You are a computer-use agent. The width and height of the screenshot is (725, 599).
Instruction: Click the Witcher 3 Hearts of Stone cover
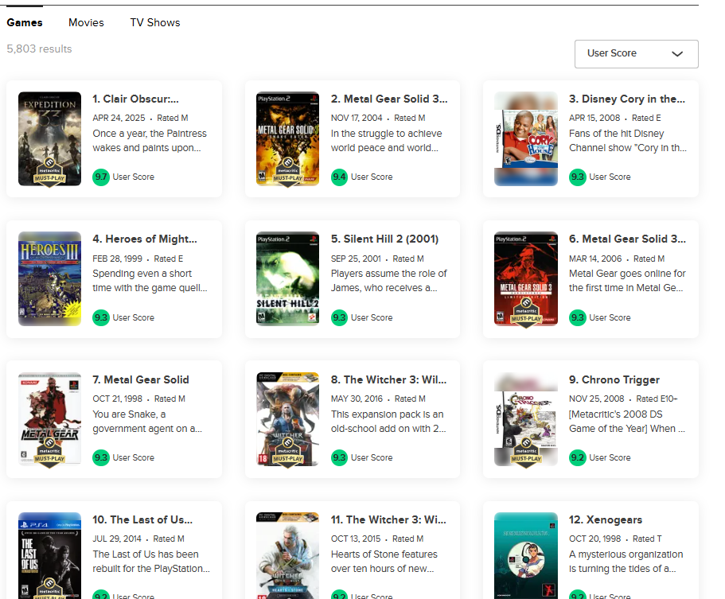click(287, 555)
